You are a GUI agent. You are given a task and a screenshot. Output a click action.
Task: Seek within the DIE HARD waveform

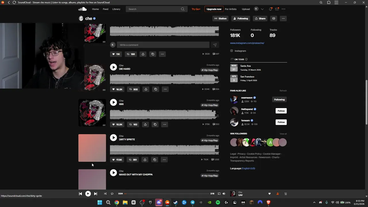click(x=164, y=79)
